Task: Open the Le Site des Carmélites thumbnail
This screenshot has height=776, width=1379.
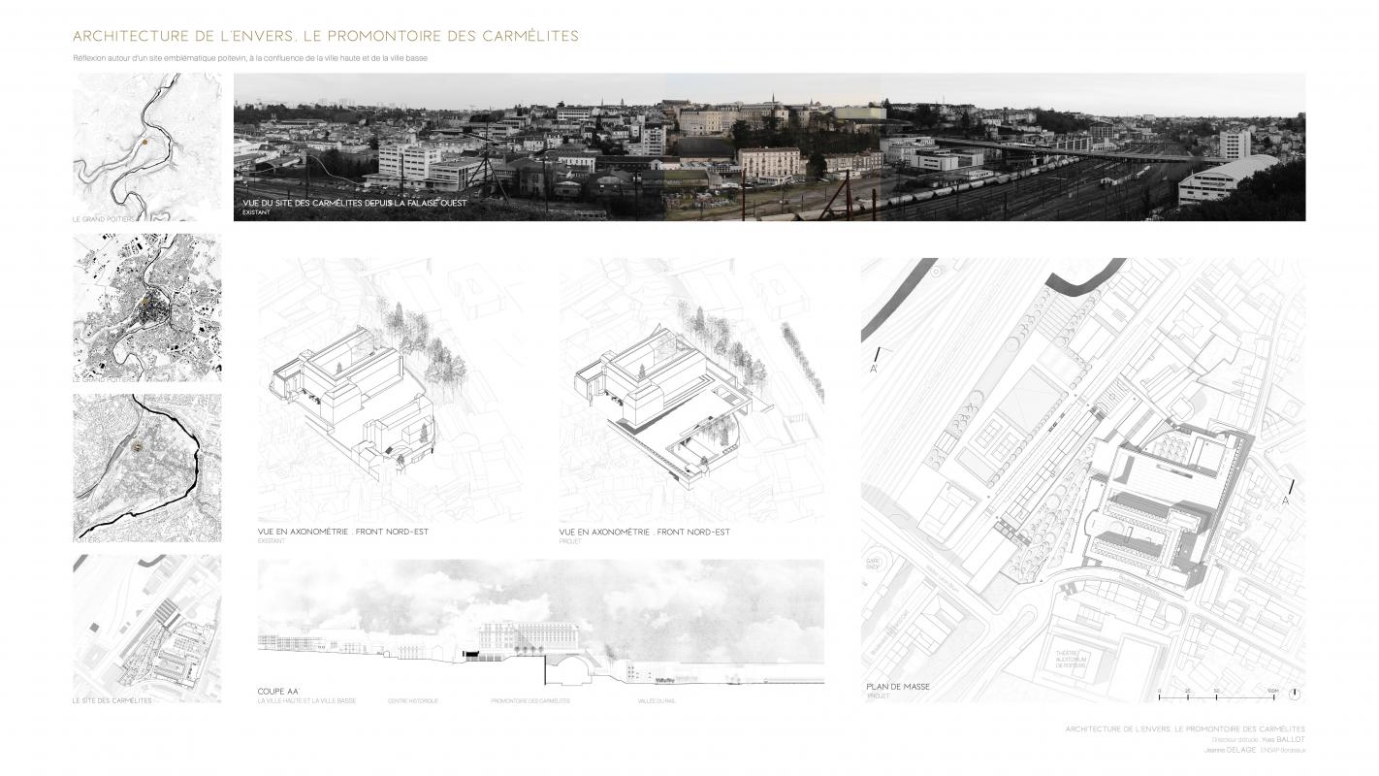Action: pyautogui.click(x=146, y=628)
